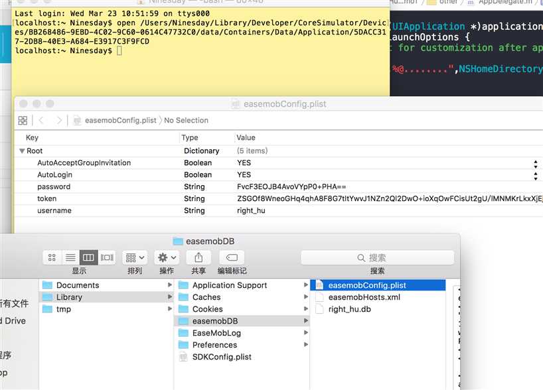Click the token string value
The width and height of the screenshot is (543, 390).
click(390, 198)
